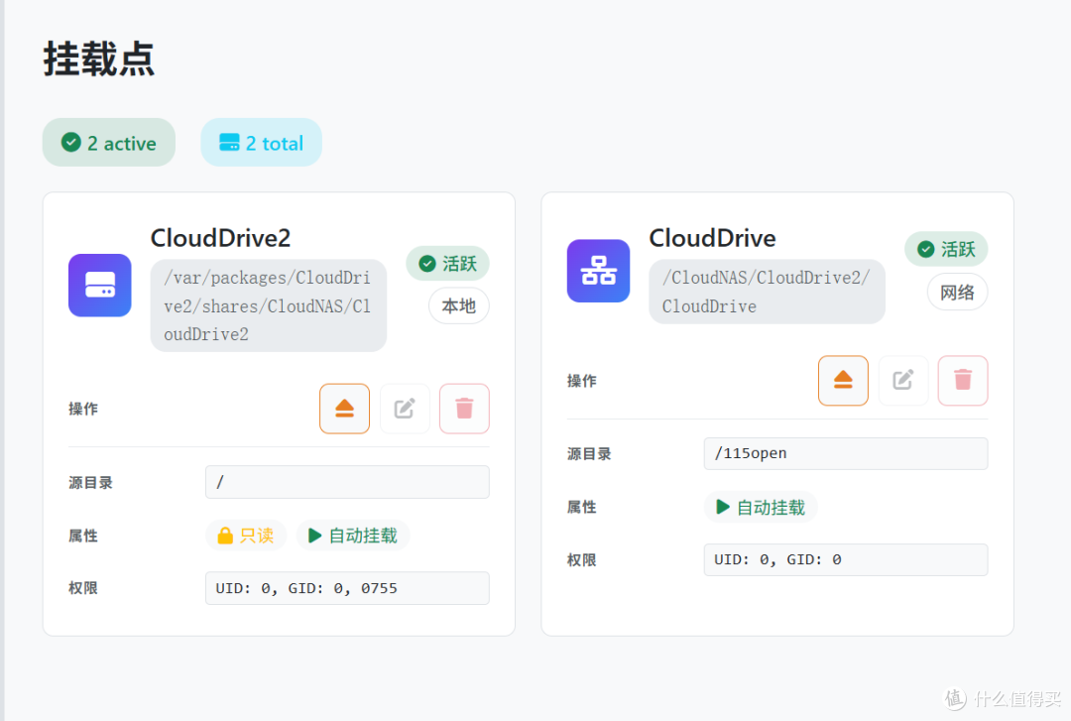Select the 2 active filter badge

[x=109, y=142]
